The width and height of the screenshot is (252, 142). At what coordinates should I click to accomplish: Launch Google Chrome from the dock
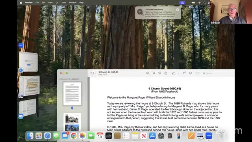point(74,136)
